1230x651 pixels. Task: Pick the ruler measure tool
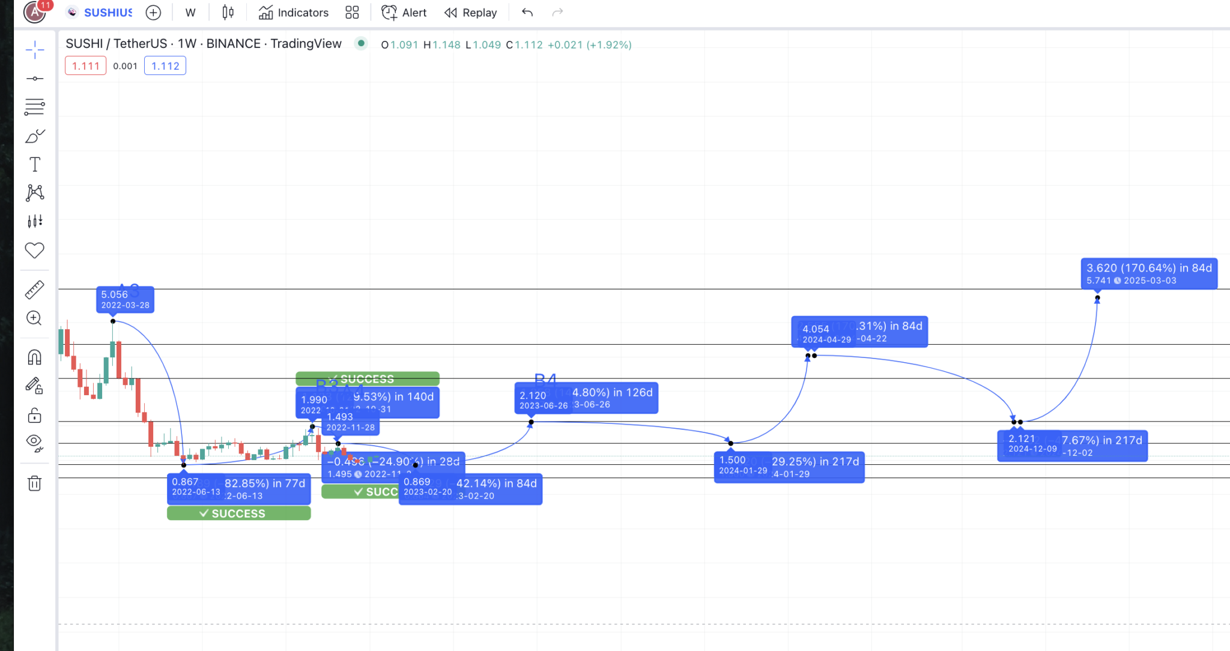tap(35, 290)
